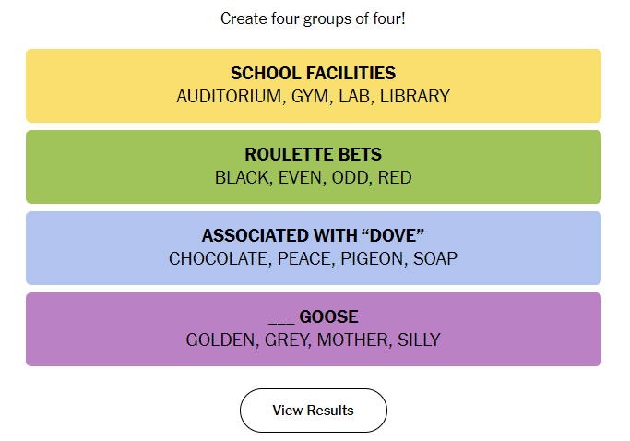Click the blue Associated with Dove group
This screenshot has height=441, width=630.
pyautogui.click(x=314, y=248)
